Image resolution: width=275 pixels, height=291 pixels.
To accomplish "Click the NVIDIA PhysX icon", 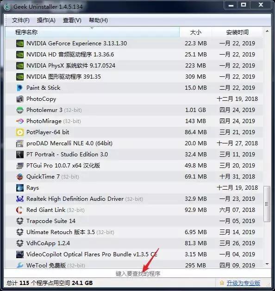I will (20, 66).
